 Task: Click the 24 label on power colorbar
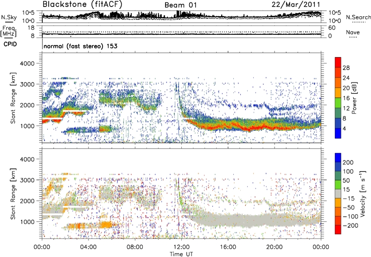coord(346,78)
